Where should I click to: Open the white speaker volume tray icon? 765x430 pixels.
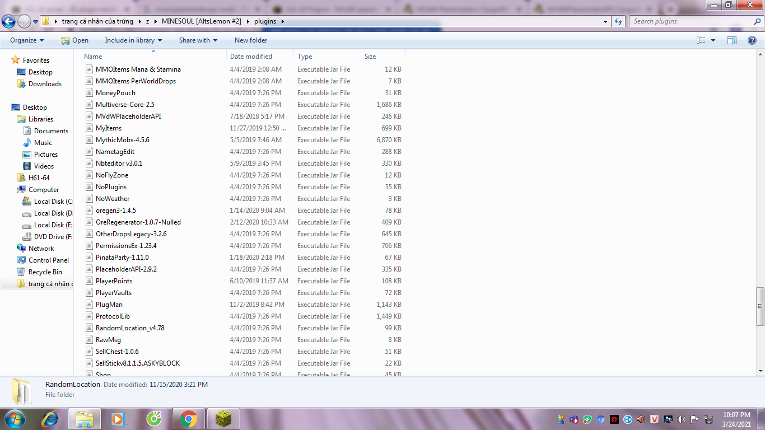(x=682, y=419)
